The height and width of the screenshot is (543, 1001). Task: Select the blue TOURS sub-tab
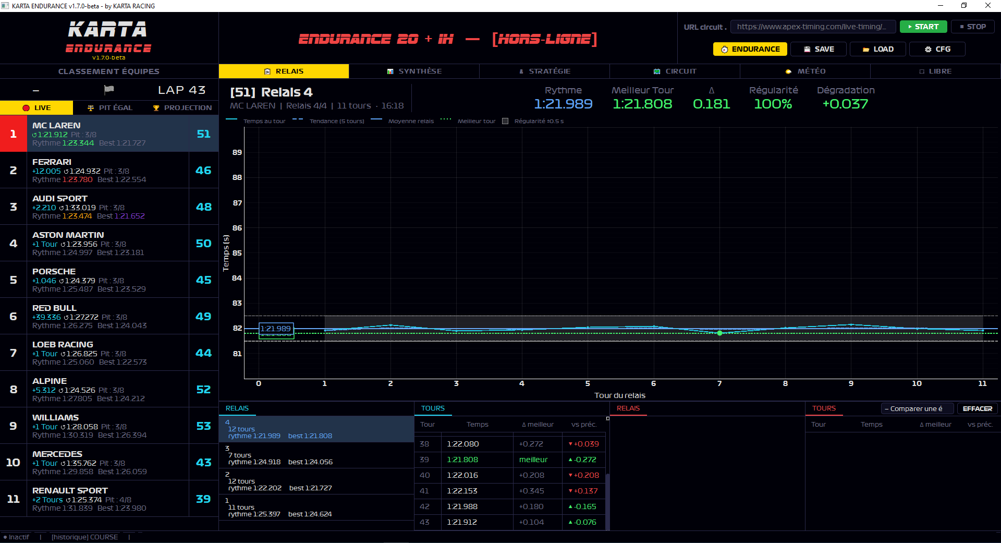click(x=433, y=408)
